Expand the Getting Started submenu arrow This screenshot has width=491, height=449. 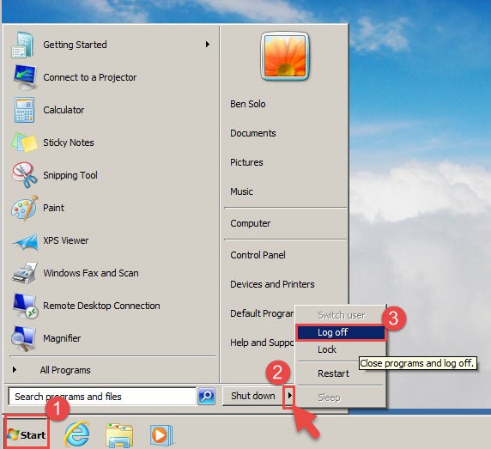[207, 45]
